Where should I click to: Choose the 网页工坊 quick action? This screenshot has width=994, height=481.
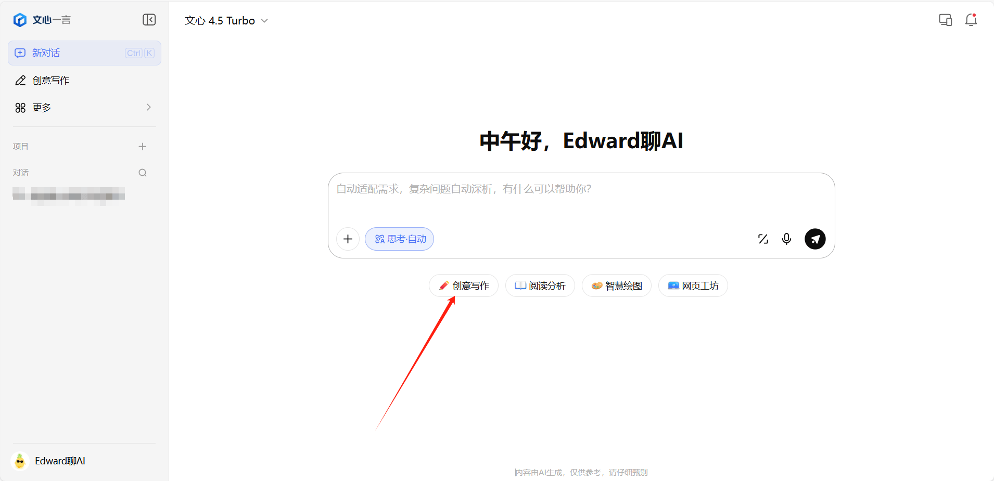693,285
